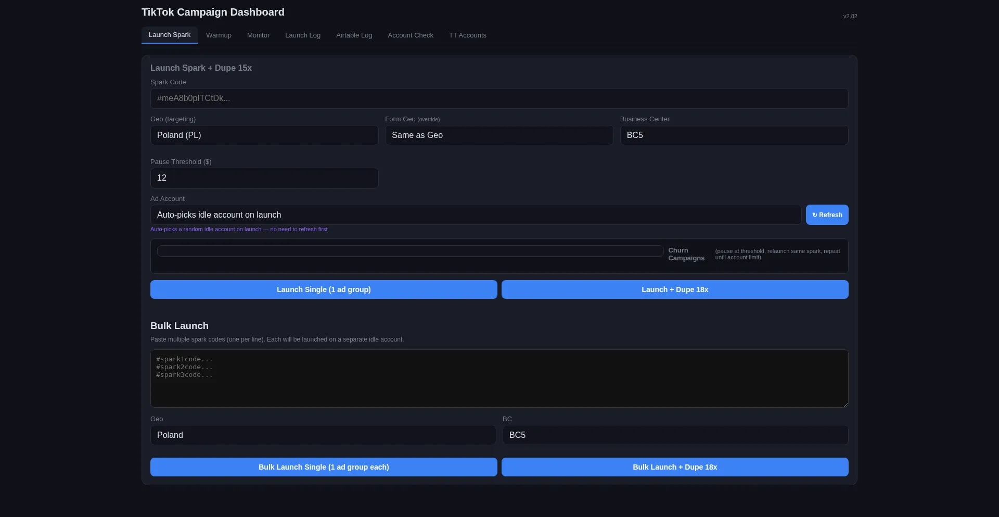
Task: Click the auto-picks idle account hint text
Action: tap(239, 229)
